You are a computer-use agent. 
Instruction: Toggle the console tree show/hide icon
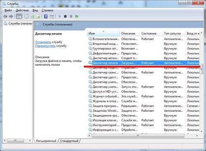click(x=19, y=17)
